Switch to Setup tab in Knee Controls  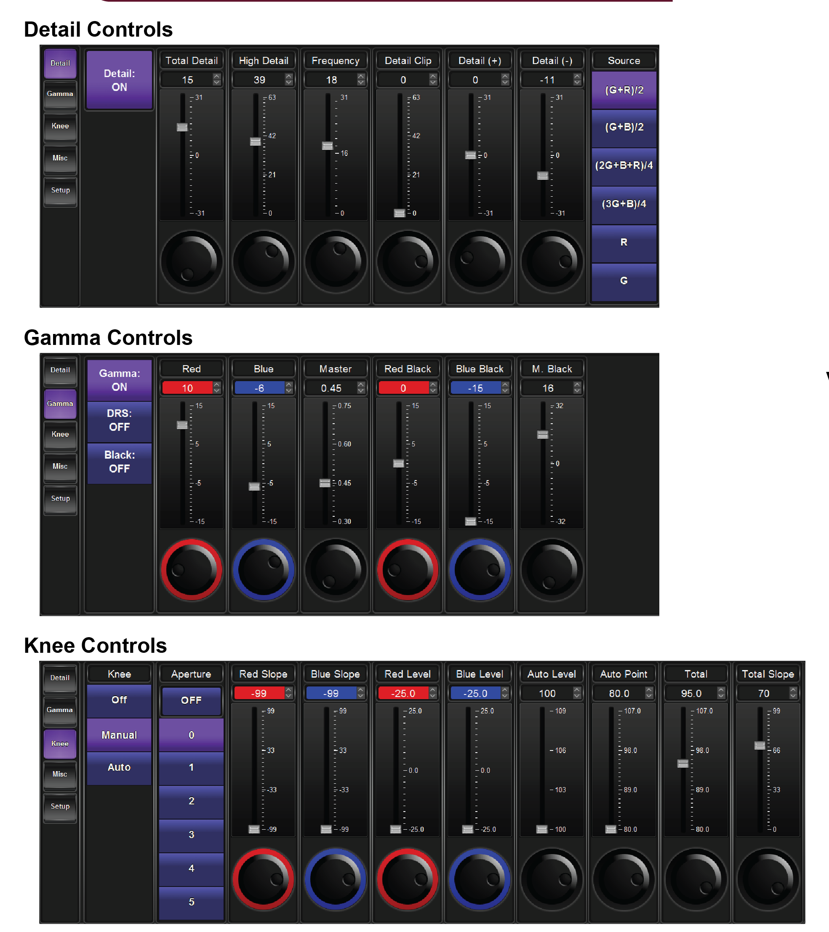click(60, 806)
